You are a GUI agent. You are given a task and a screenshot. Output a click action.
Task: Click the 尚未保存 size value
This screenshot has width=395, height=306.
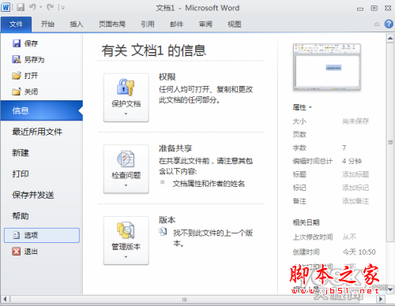coord(355,121)
